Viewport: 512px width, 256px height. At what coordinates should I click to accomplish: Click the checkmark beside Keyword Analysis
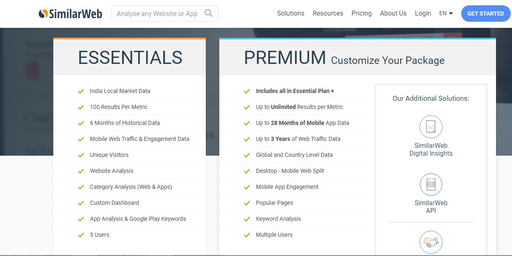[247, 219]
